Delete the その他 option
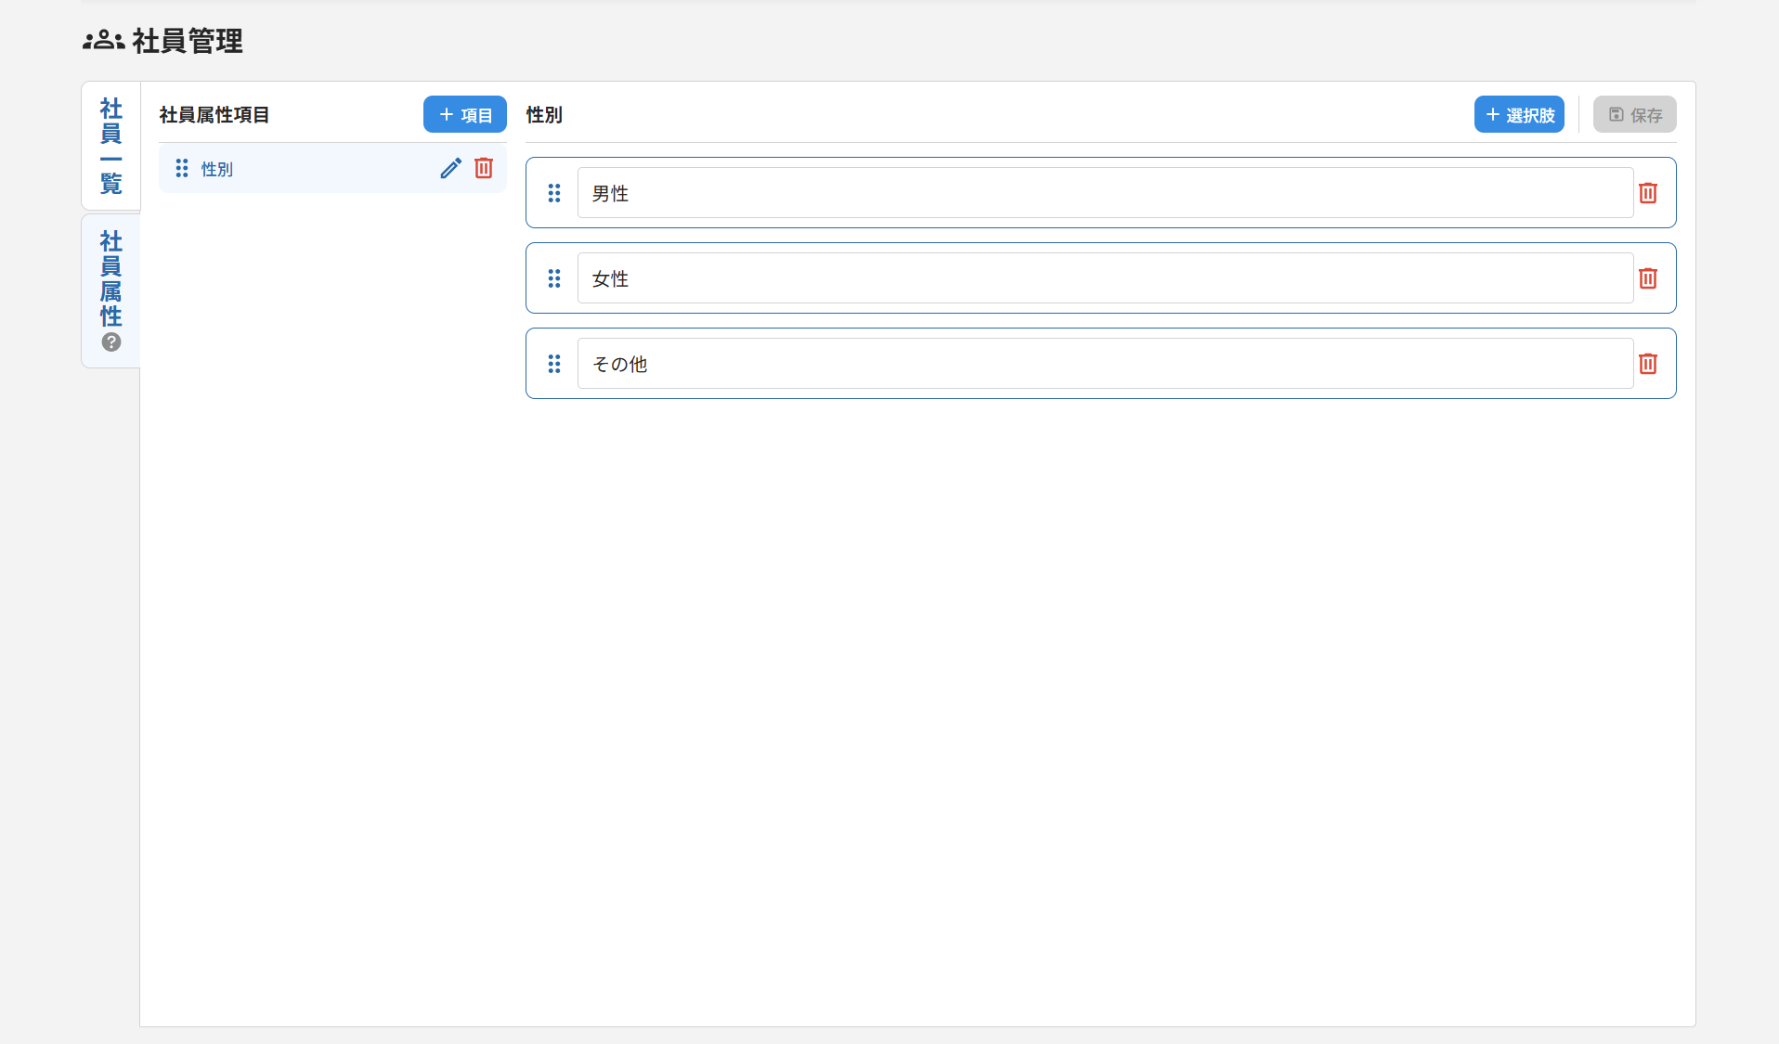This screenshot has height=1044, width=1779. coord(1648,364)
